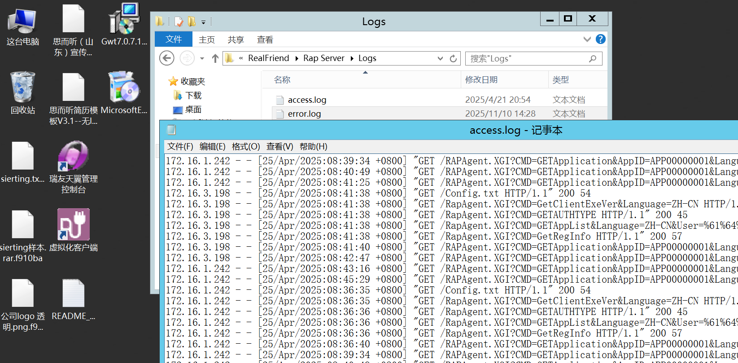Launch the 虚拟化客户端 shortcut

point(73,230)
